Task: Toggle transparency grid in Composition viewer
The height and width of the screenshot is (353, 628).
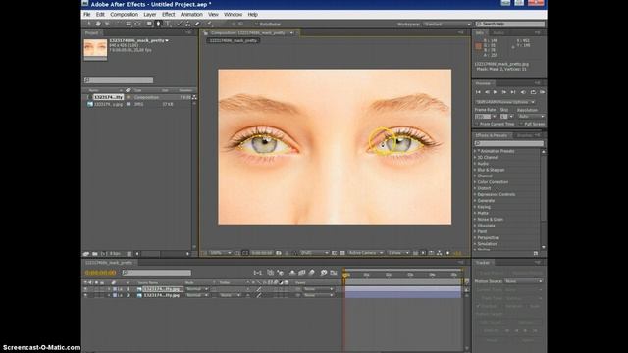Action: point(342,253)
